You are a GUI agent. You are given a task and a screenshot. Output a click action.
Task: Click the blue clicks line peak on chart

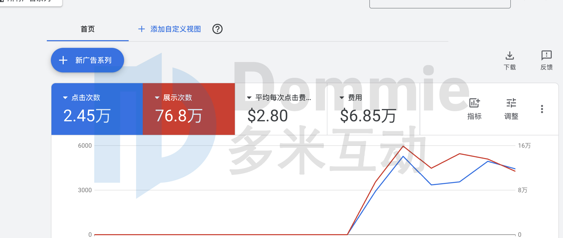[x=403, y=156]
